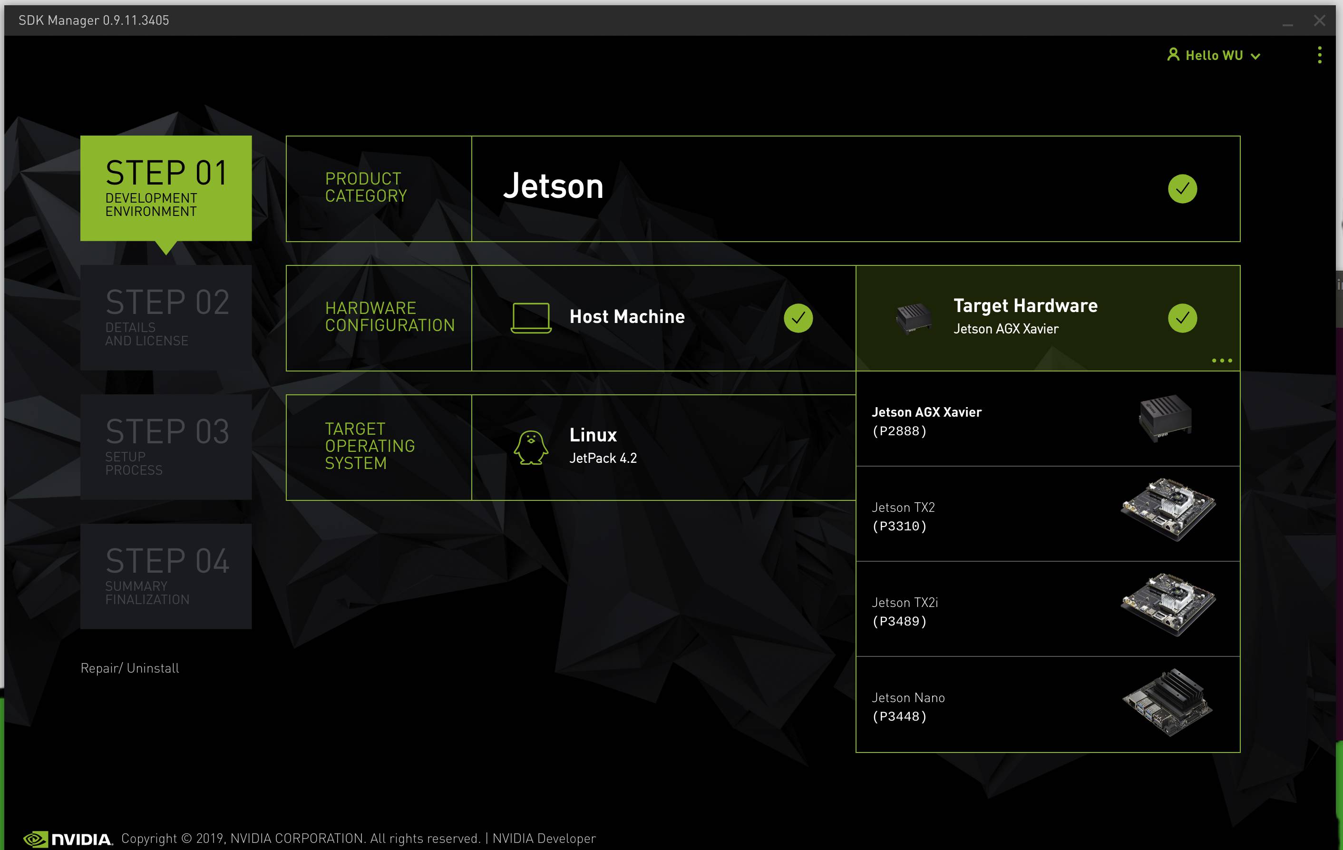Image resolution: width=1343 pixels, height=850 pixels.
Task: Click the Jetson product category checkmark
Action: click(1182, 189)
